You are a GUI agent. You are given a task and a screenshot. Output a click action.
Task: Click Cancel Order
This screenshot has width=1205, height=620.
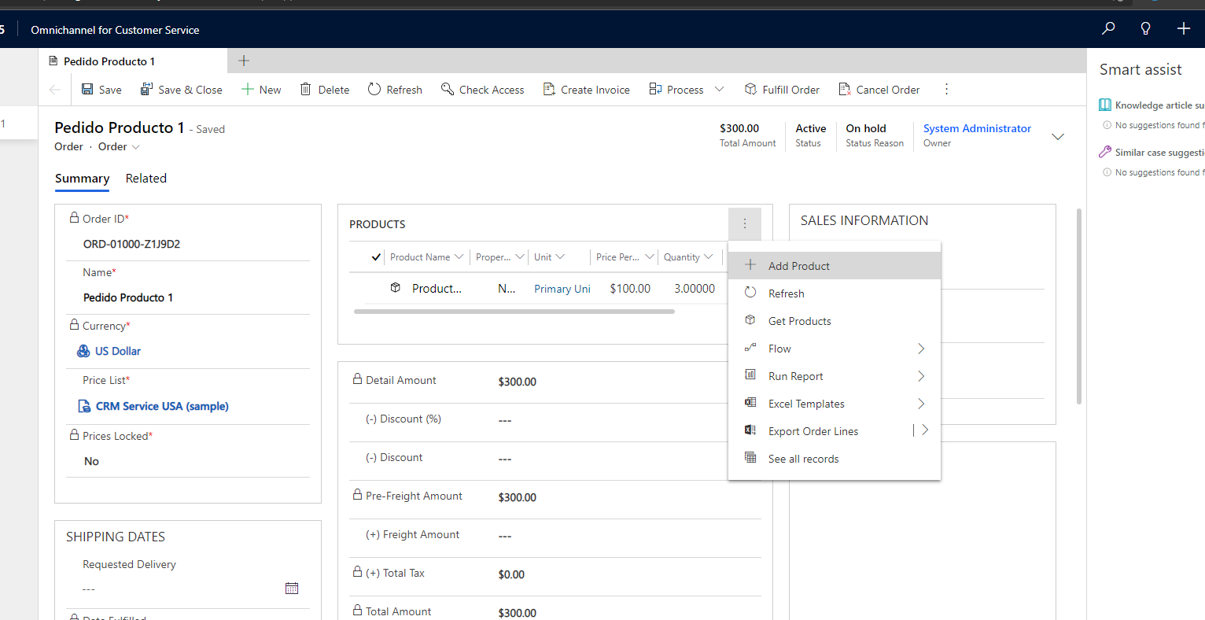[879, 90]
